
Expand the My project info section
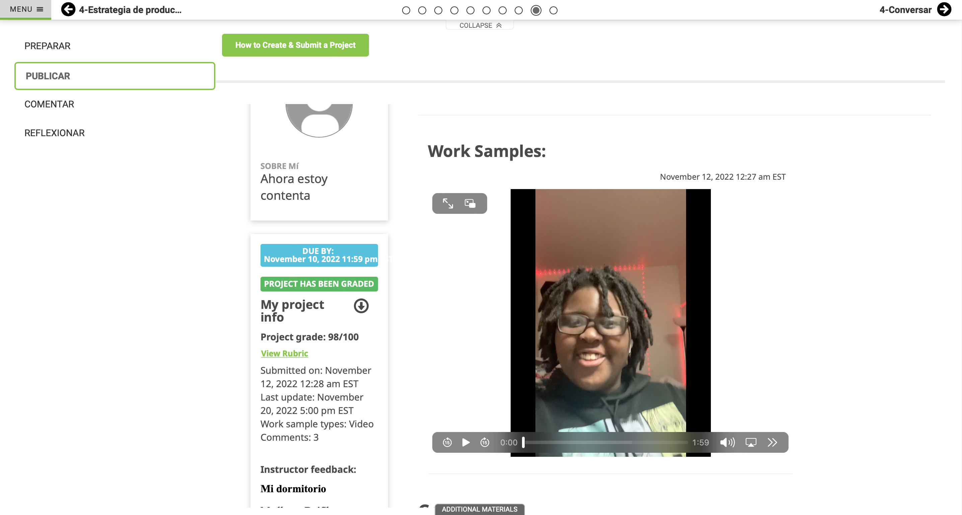point(361,306)
